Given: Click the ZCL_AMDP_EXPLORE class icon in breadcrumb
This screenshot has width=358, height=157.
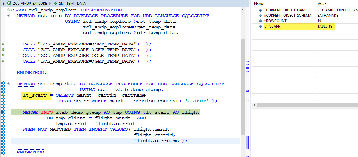Looking at the screenshot, I should [9, 3].
